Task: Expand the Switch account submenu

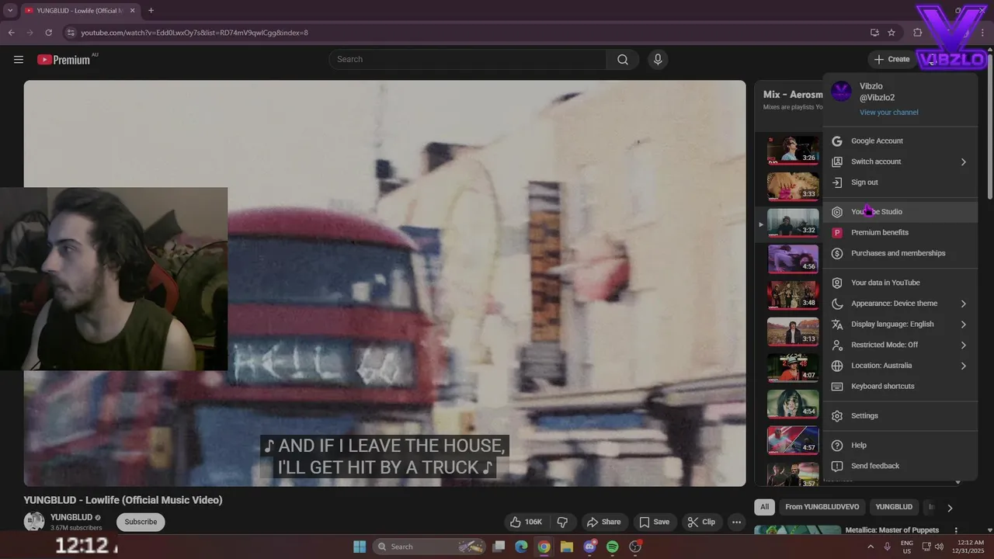Action: click(x=900, y=161)
